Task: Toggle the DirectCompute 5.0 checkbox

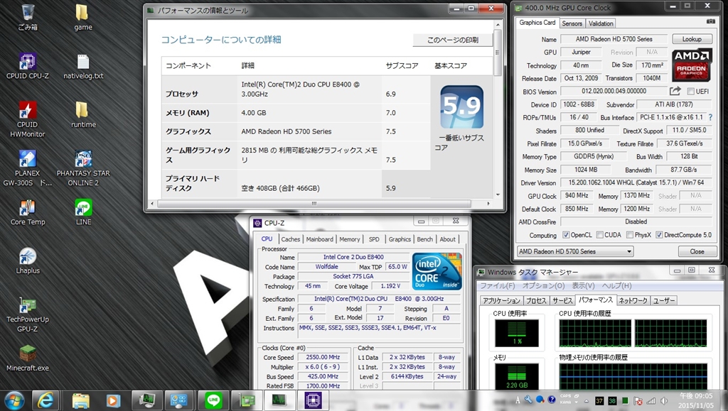Action: tap(659, 235)
